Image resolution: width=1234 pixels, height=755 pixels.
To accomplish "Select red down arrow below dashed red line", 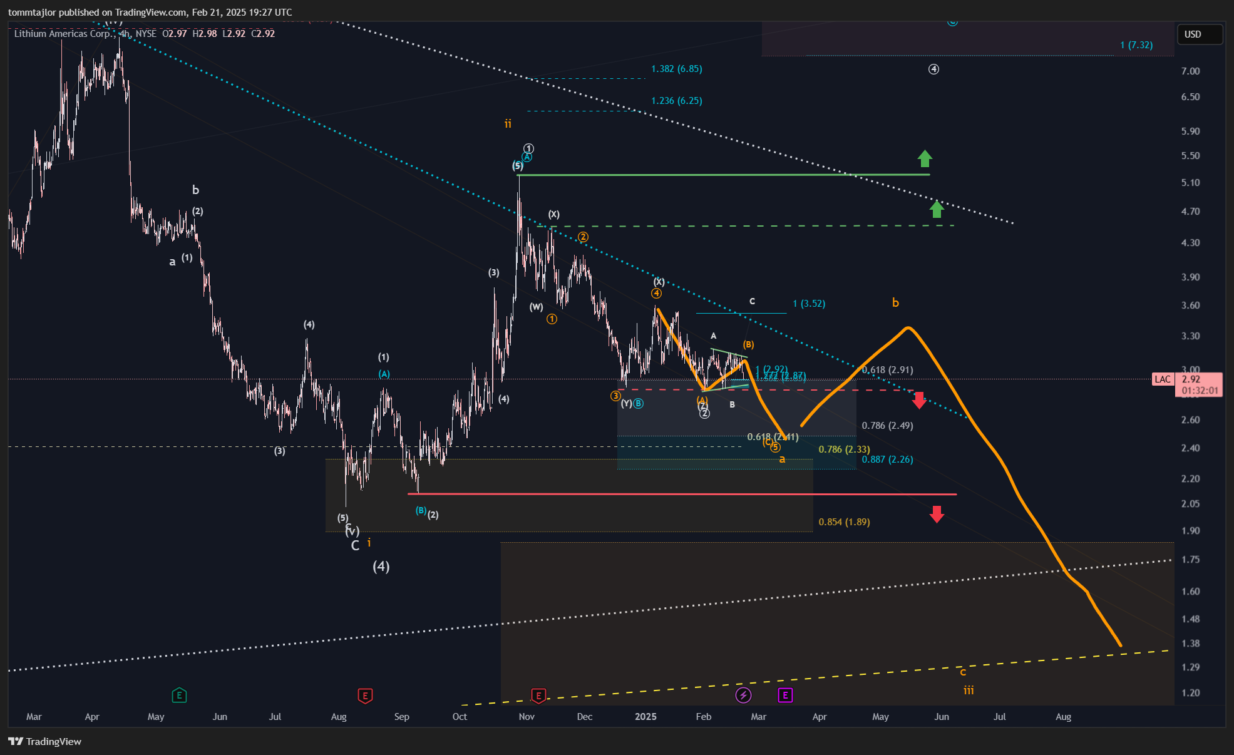I will (919, 400).
